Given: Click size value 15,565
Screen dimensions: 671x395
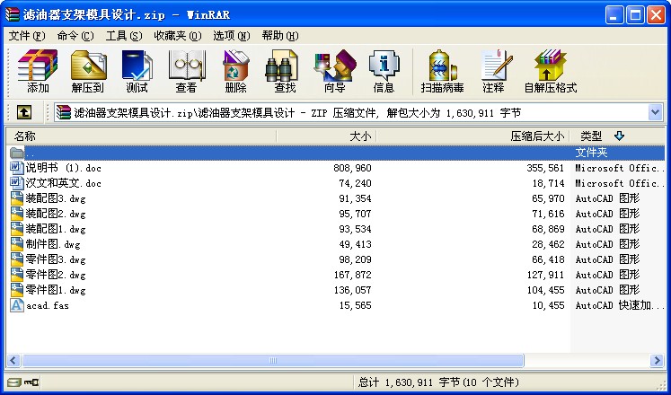Looking at the screenshot, I should tap(355, 305).
